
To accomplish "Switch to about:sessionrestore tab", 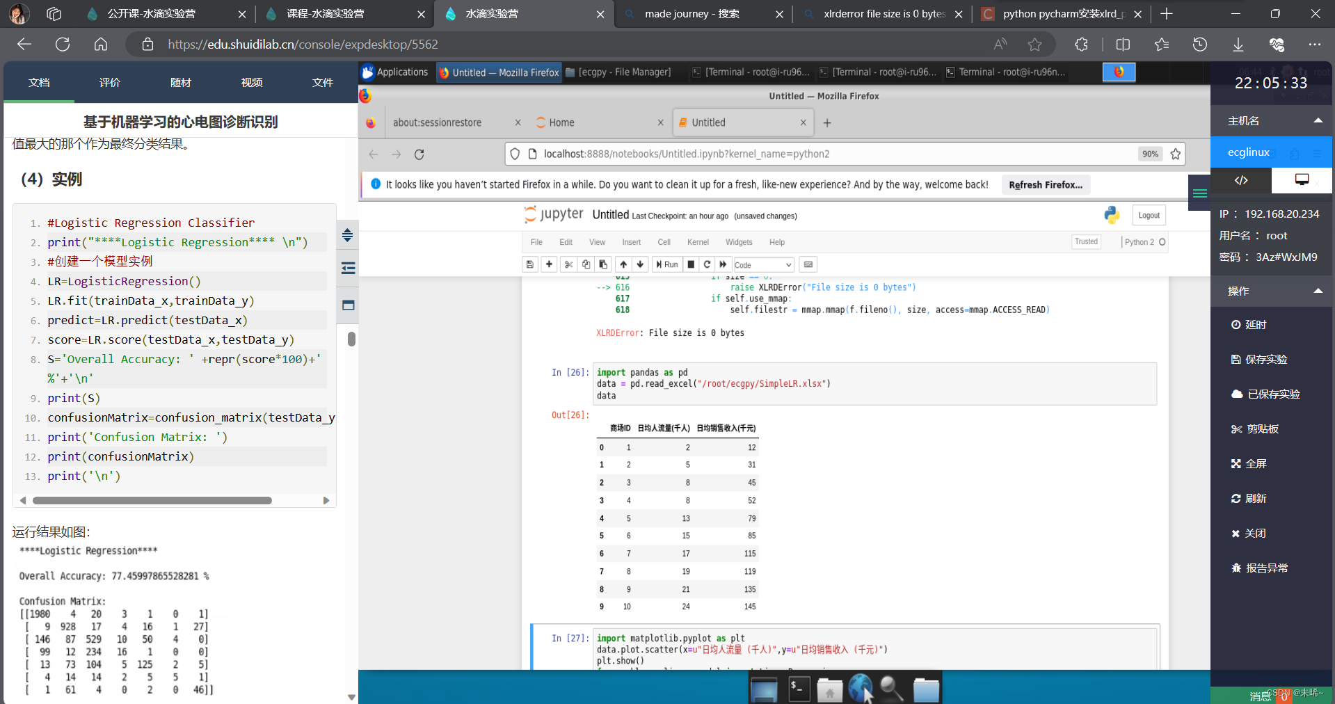I will point(456,122).
